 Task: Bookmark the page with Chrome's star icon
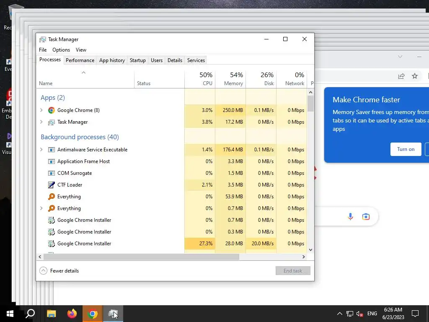[415, 76]
